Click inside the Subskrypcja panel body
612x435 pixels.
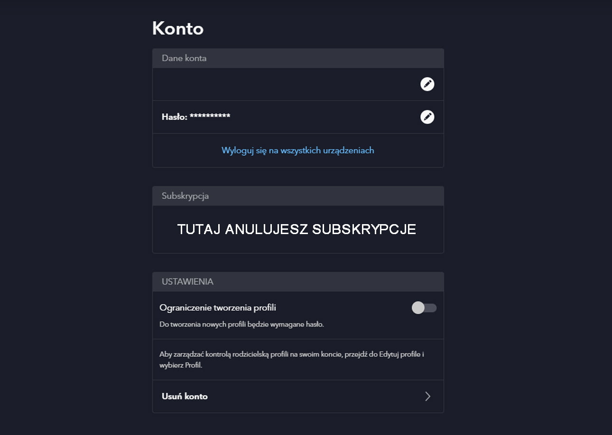tap(298, 229)
